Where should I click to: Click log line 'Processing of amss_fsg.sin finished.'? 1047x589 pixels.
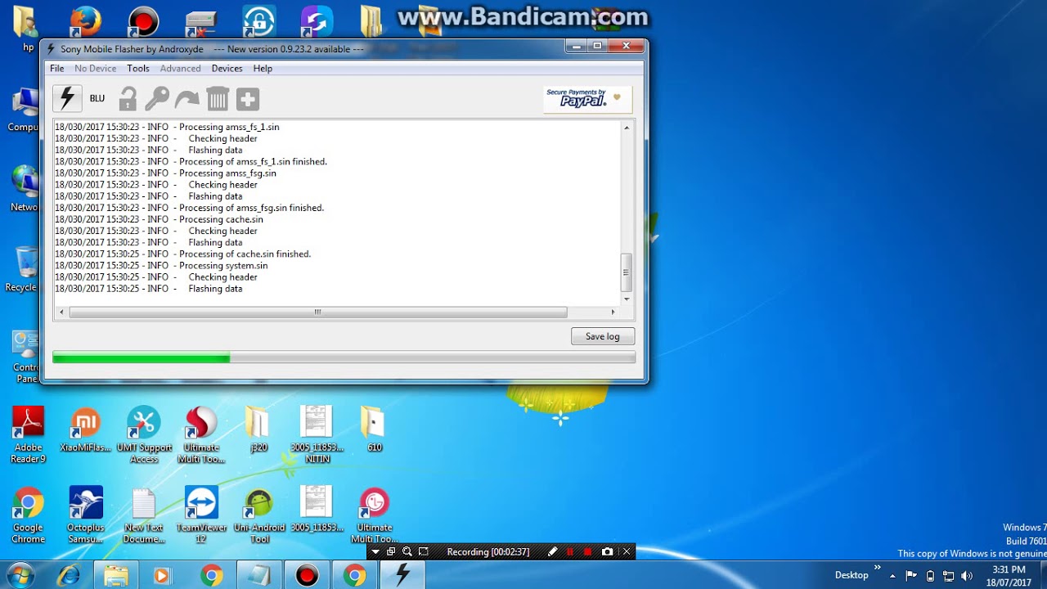click(190, 208)
